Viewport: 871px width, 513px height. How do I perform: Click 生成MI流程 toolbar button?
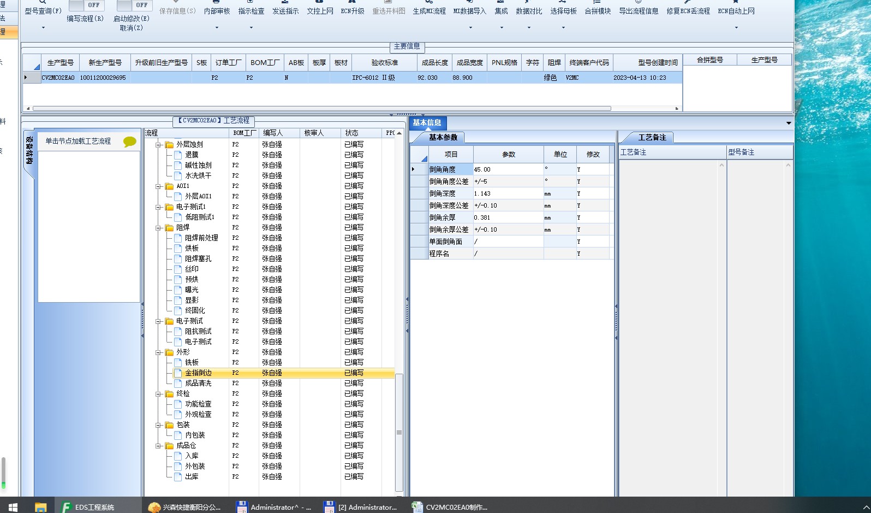429,11
